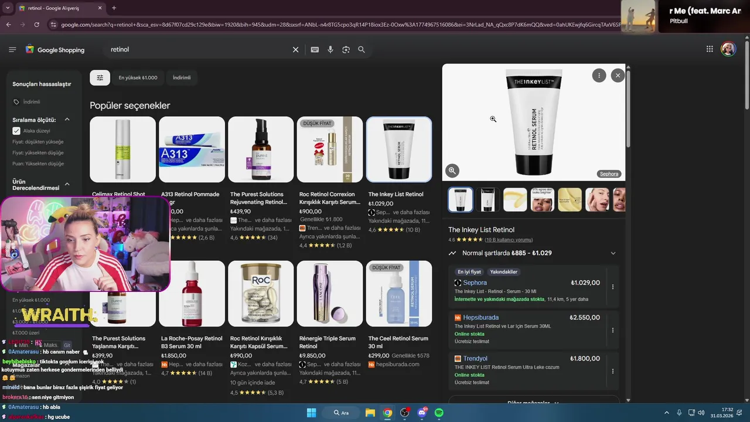Toggle the İndirimli filter chip
Screen dimensions: 750x422
(x=182, y=77)
